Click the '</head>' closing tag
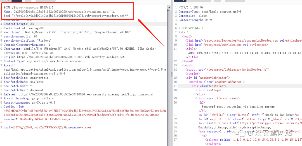The height and width of the screenshot is (146, 302). [x=188, y=61]
